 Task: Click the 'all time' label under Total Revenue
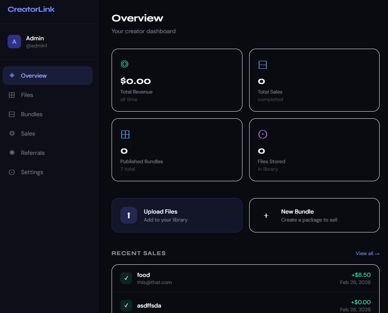(x=129, y=99)
